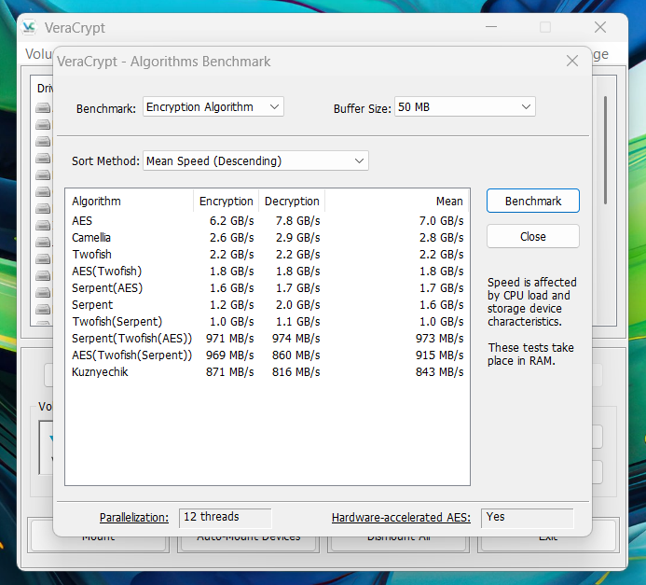
Task: Open the Parallelization link
Action: click(134, 518)
